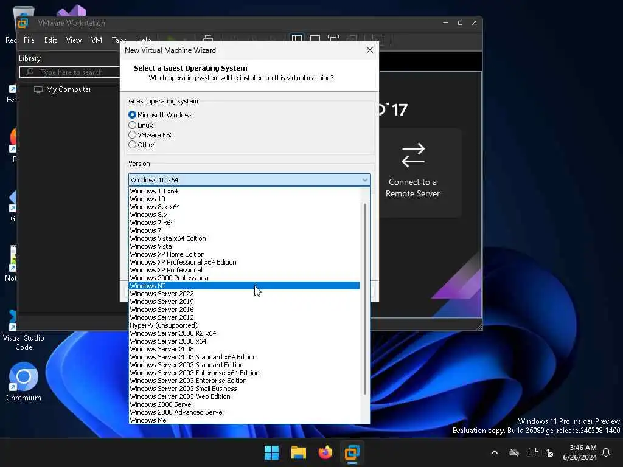The width and height of the screenshot is (623, 467).
Task: Open the Windows Start menu
Action: (272, 452)
